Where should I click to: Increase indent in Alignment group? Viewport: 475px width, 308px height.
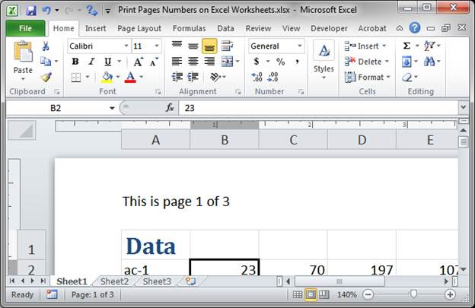193,77
